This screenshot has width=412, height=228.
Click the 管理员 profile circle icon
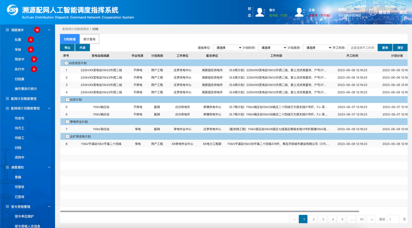372,12
